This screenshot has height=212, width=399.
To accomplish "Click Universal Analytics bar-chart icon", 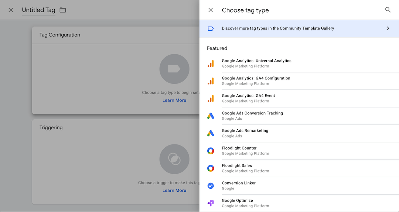I will (211, 64).
